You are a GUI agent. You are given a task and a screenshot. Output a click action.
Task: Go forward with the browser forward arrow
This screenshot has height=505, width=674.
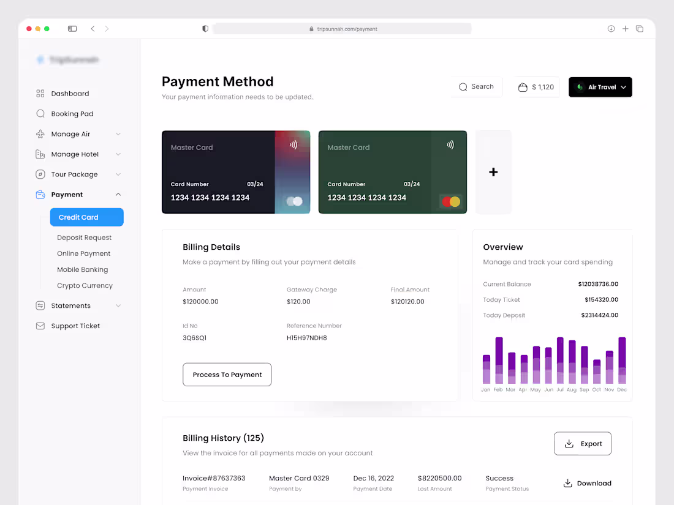coord(107,29)
